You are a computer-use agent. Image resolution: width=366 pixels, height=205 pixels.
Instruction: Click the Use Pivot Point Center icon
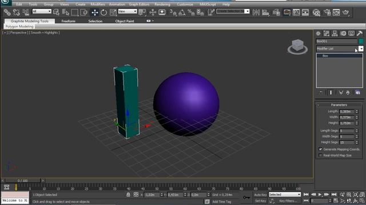click(142, 13)
